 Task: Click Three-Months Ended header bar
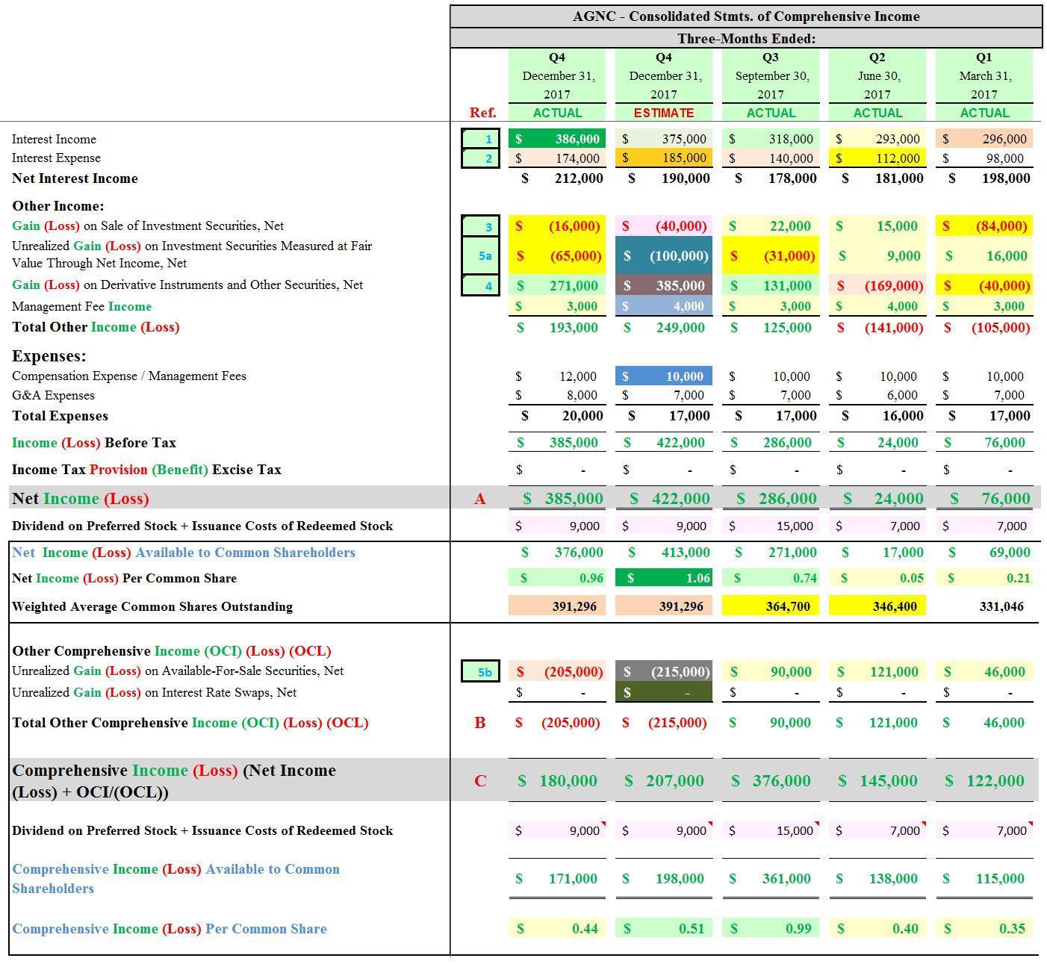pos(746,38)
